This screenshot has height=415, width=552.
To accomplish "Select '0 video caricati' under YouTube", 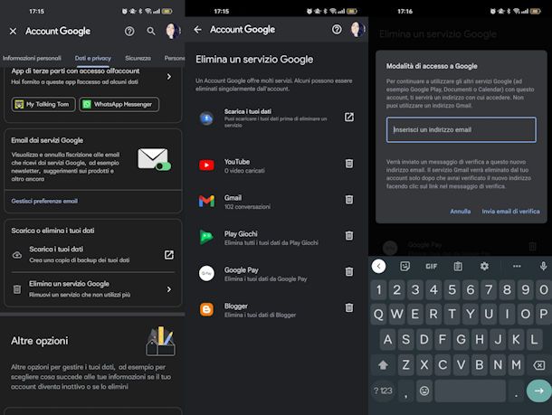I will (x=244, y=171).
